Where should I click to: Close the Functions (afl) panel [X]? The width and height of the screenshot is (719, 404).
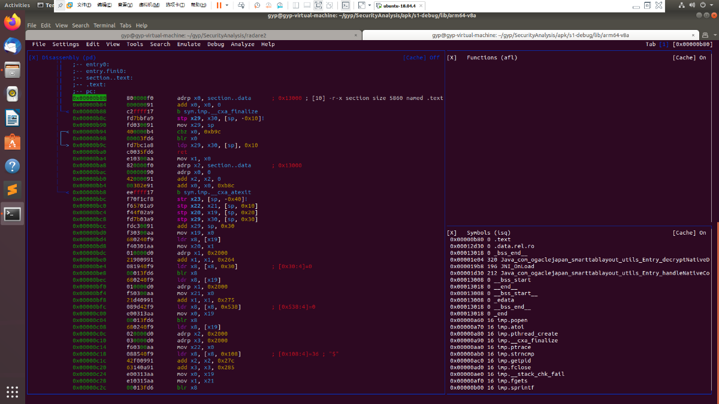tap(452, 58)
